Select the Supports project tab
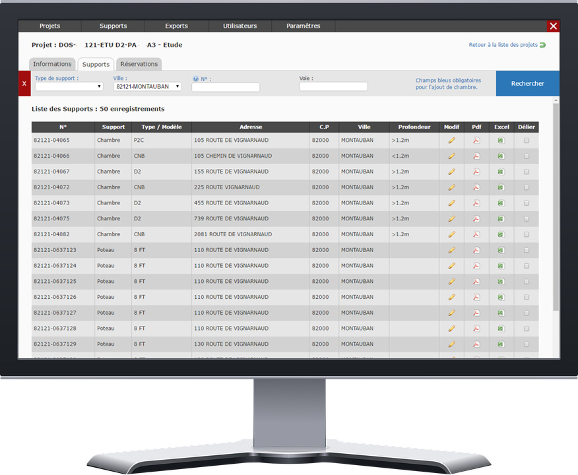The image size is (578, 475). pyautogui.click(x=96, y=65)
